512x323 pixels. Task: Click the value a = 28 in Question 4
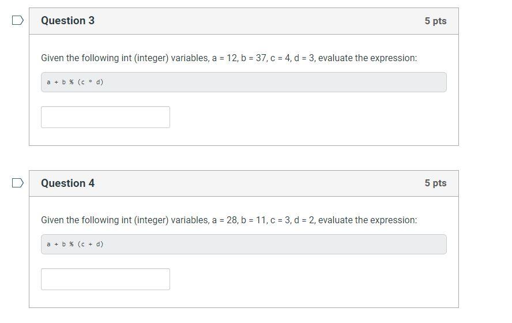click(225, 220)
